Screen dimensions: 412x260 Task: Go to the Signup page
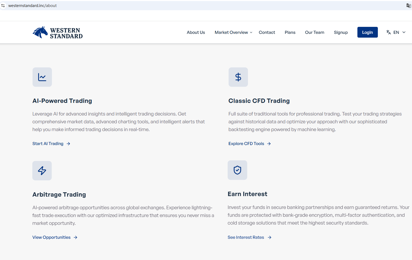coord(341,32)
